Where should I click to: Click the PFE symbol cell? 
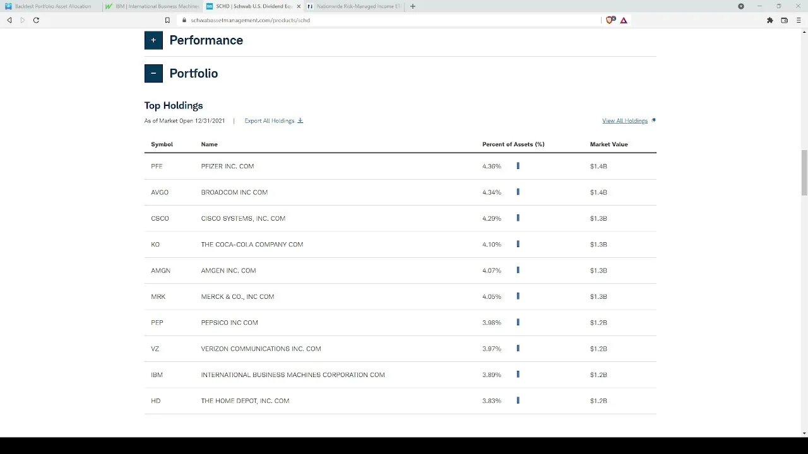pos(157,166)
